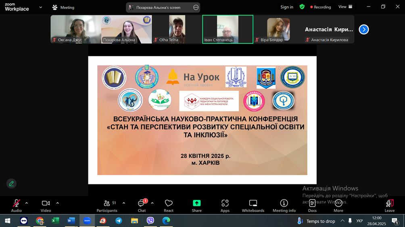The image size is (405, 227).
Task: Expand the Audio options arrow
Action: click(27, 203)
